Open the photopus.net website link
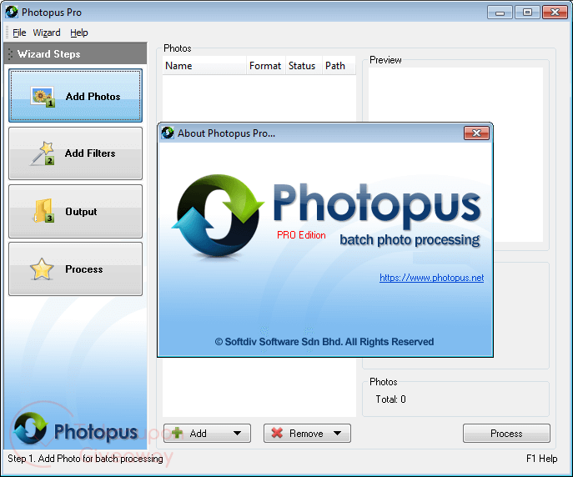This screenshot has width=573, height=477. coord(431,278)
